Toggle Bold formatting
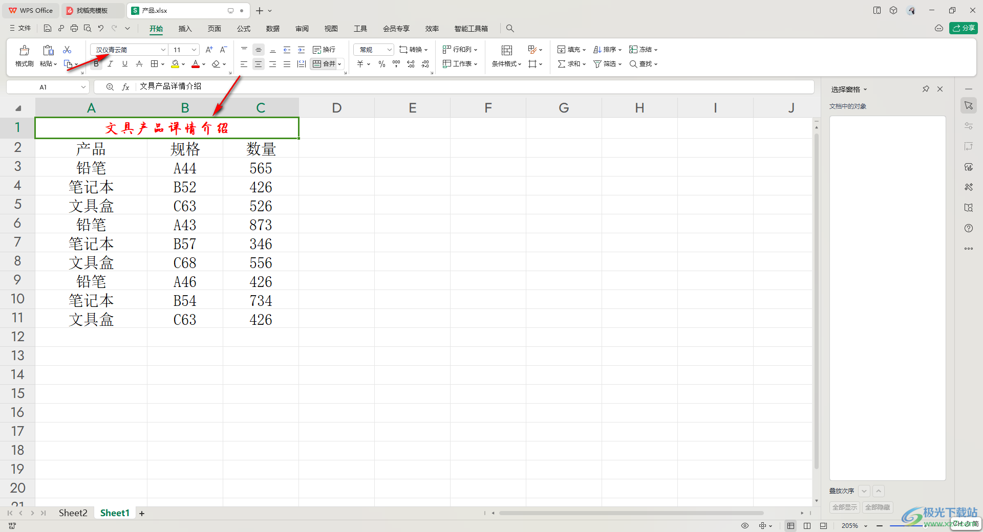The image size is (983, 532). [x=96, y=64]
